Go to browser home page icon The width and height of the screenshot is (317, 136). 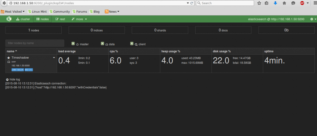284,3
